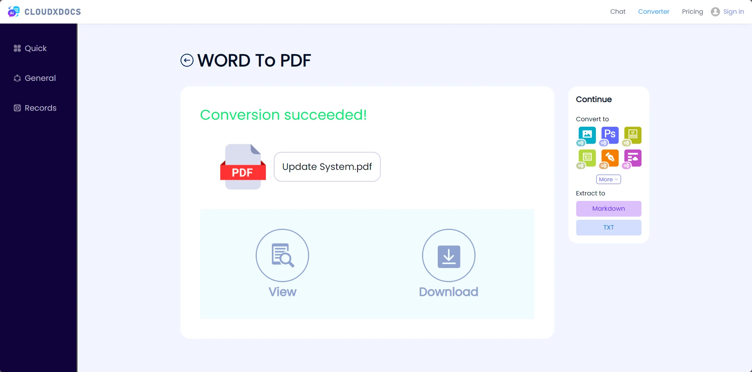This screenshot has height=372, width=752.
Task: Extract to TXT button
Action: (608, 228)
